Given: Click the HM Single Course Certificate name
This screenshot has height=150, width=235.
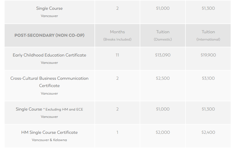Looking at the screenshot, I should pos(49,132).
